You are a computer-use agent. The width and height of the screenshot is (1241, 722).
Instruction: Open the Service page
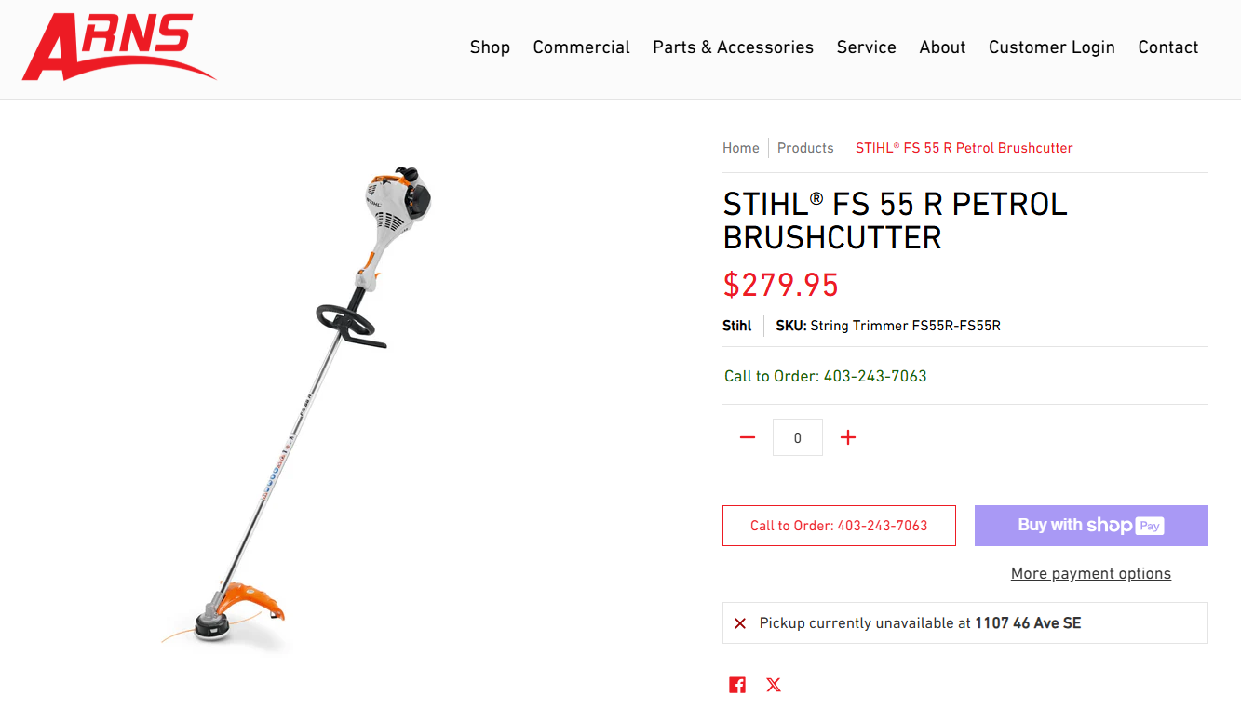[x=866, y=47]
